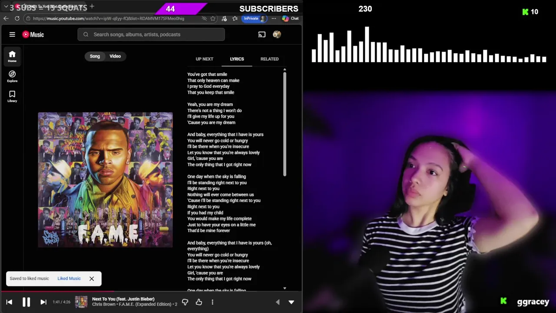Screen dimensions: 556x313
Task: Open the browser favorites list
Action: coord(235,18)
